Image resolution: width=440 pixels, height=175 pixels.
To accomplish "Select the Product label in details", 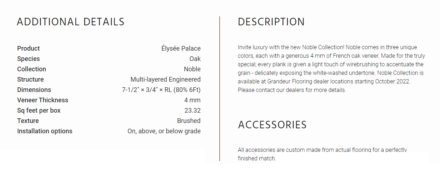I will click(x=29, y=48).
